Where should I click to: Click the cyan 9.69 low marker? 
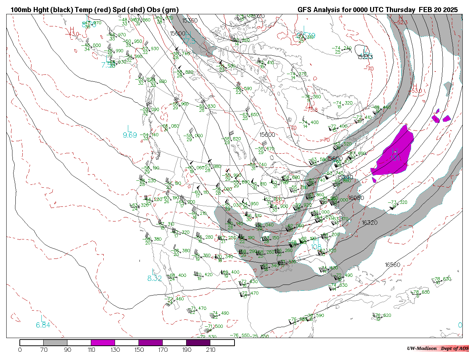click(x=130, y=135)
